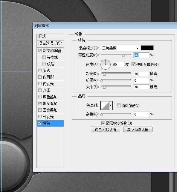Click 复位为默认值 button

tap(138, 130)
